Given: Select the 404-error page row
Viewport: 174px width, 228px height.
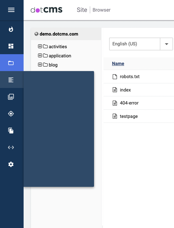Looking at the screenshot, I should tap(139, 103).
